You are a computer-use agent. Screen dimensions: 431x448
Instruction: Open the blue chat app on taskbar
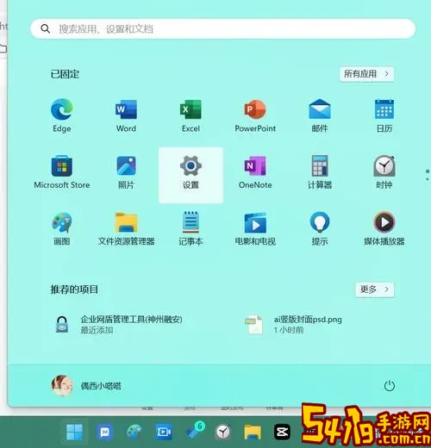pos(105,432)
